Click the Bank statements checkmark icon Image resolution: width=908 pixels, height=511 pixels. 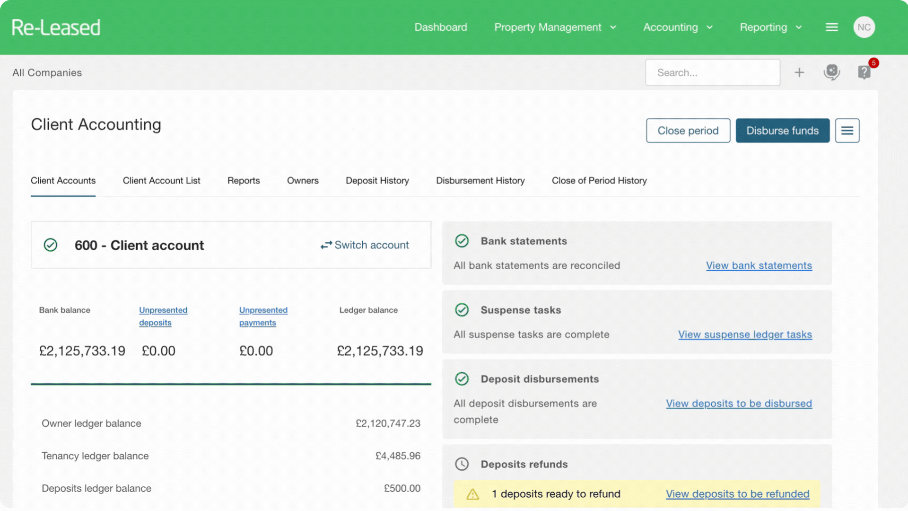click(462, 241)
